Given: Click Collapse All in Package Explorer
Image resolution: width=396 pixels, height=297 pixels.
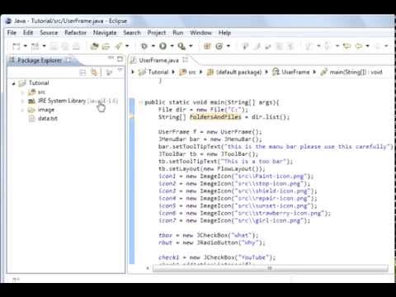Looking at the screenshot, I should pos(82,73).
